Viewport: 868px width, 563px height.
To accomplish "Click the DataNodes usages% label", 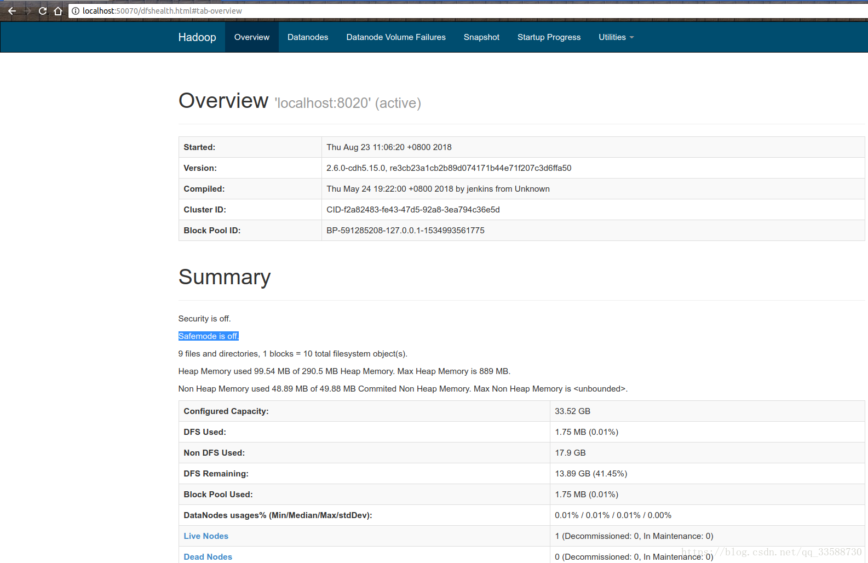I will (x=278, y=515).
